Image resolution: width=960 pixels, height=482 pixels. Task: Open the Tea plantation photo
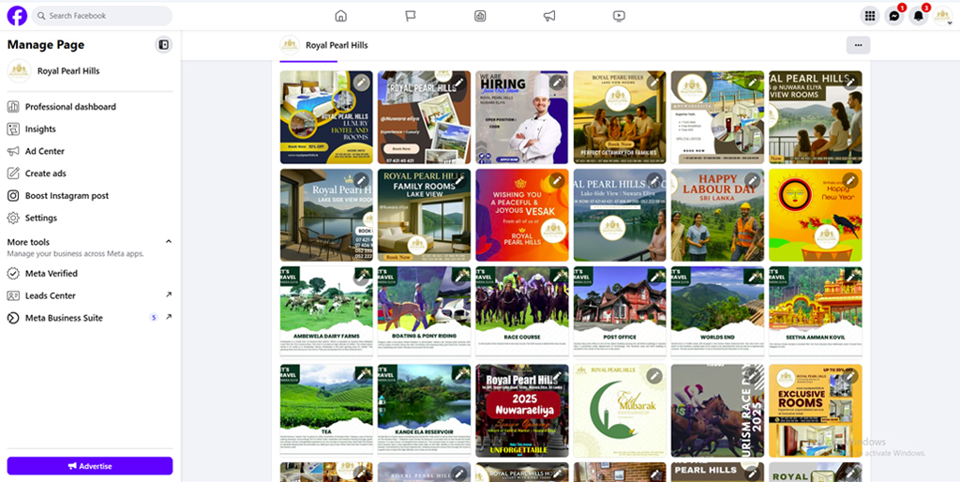[326, 409]
